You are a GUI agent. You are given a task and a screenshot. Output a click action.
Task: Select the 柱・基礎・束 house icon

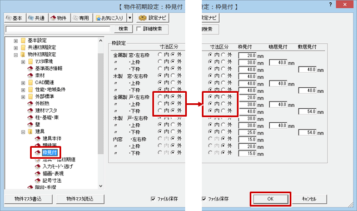(x=30, y=118)
